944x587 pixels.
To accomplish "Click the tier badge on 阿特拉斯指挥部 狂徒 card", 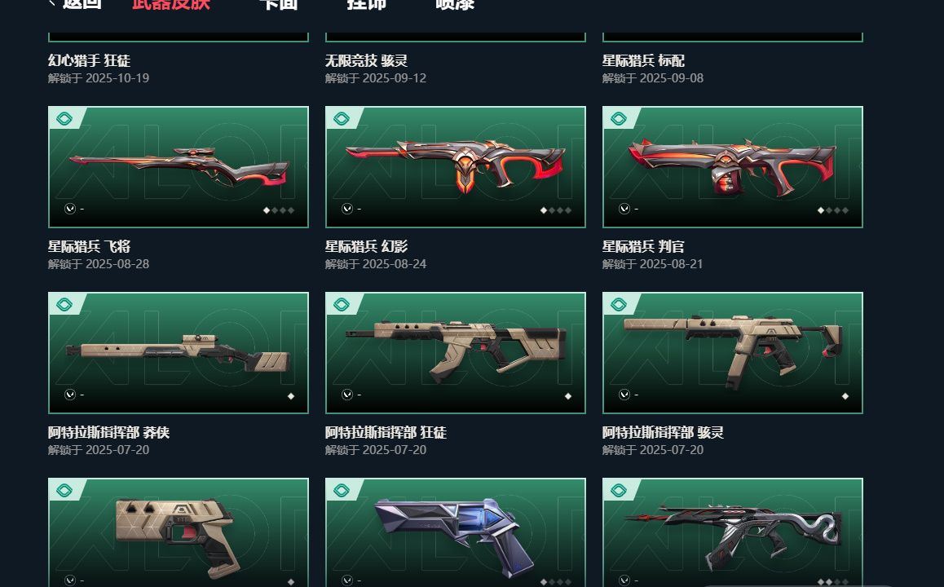I will [342, 305].
